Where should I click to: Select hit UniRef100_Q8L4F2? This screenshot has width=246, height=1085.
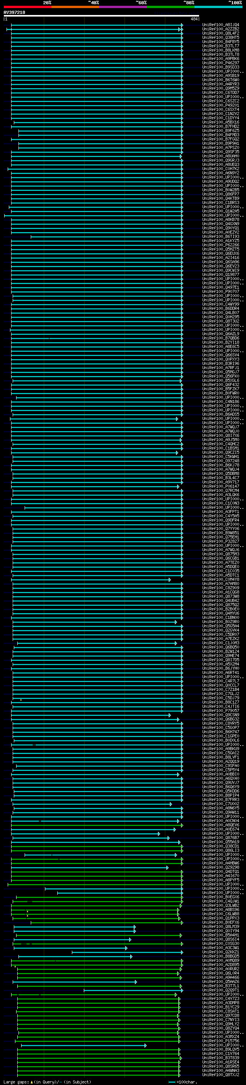[220, 33]
